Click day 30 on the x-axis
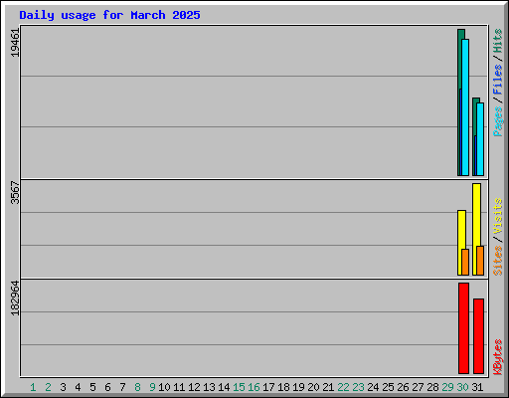 click(x=462, y=387)
